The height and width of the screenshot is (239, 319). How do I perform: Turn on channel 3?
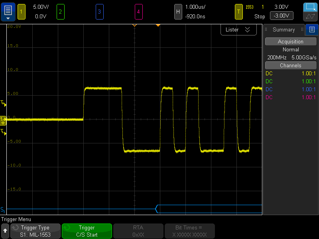tap(99, 12)
